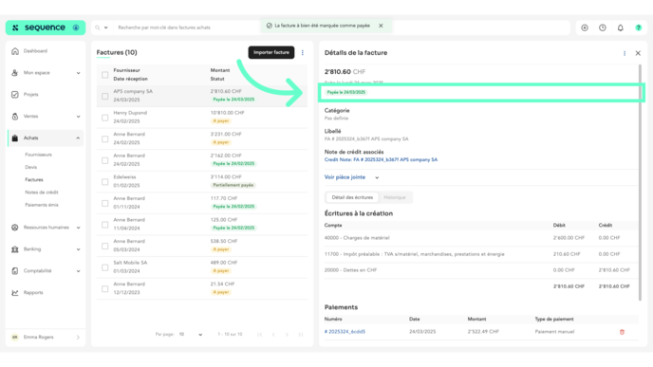Collapse the Achats menu chevron
The height and width of the screenshot is (367, 653).
point(78,138)
